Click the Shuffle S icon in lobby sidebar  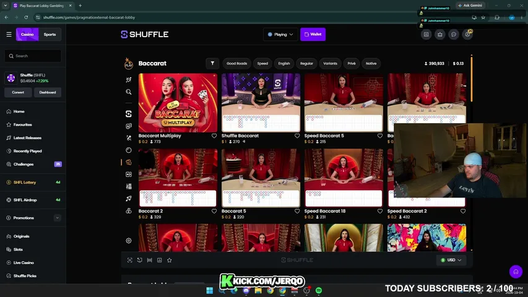[129, 114]
